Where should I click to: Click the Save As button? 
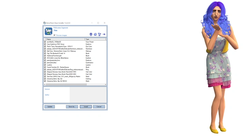(72, 107)
